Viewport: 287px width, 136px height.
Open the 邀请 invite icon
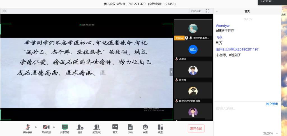coord(80,127)
